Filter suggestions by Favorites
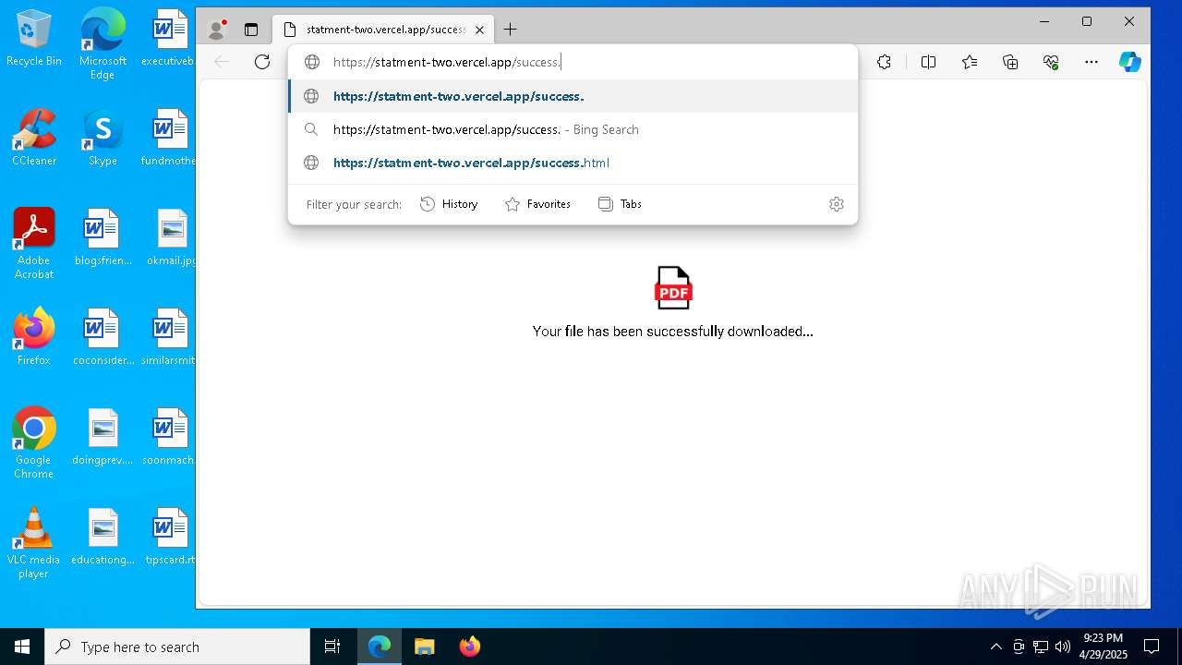This screenshot has width=1182, height=665. point(537,204)
